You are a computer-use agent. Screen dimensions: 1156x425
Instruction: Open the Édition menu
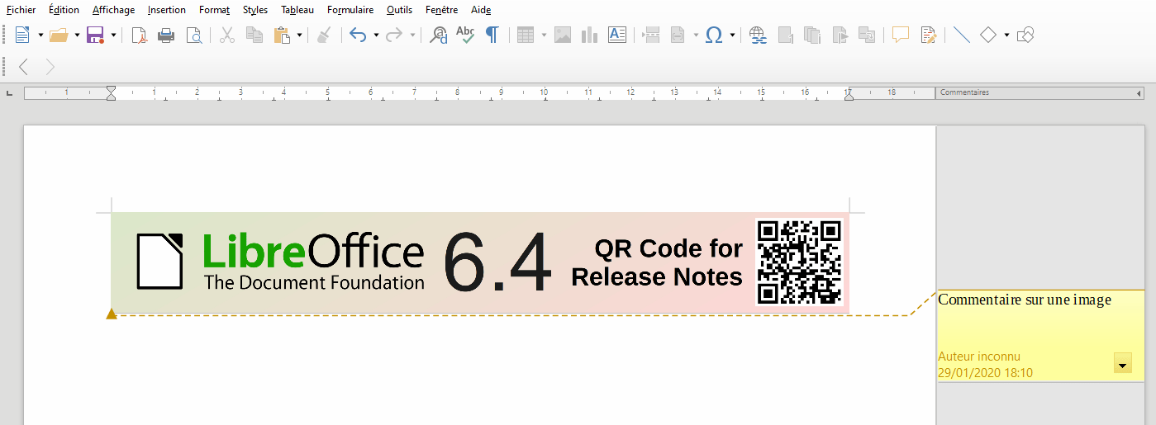(64, 10)
